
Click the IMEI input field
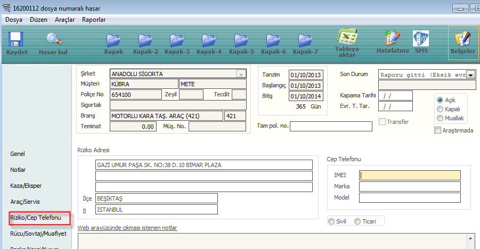[x=409, y=175]
